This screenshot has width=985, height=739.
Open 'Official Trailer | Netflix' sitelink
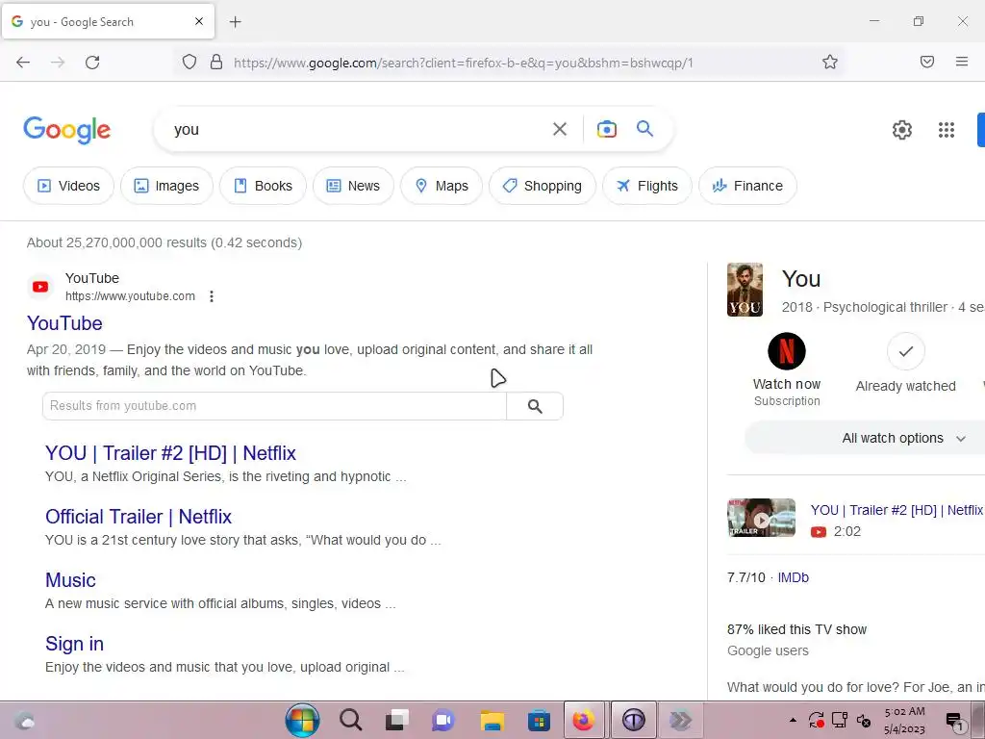[x=139, y=517]
